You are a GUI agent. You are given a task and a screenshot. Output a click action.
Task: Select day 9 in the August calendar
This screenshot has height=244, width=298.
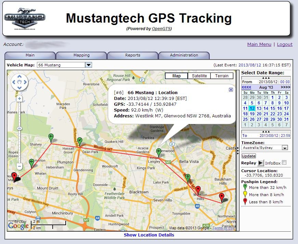point(280,103)
